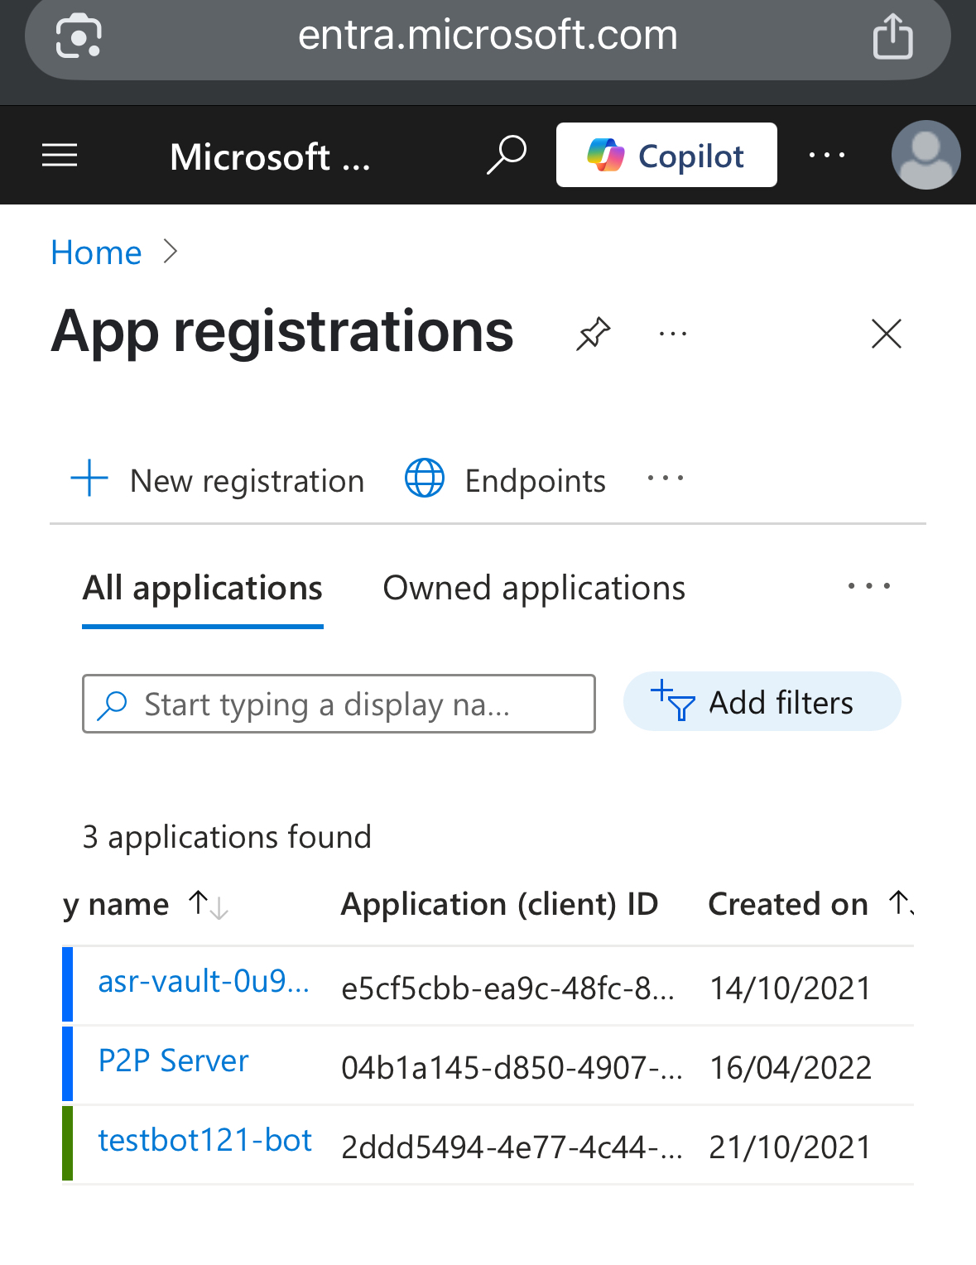Screen dimensions: 976x1265
Task: Open entra.microsoft.com address bar
Action: click(488, 36)
